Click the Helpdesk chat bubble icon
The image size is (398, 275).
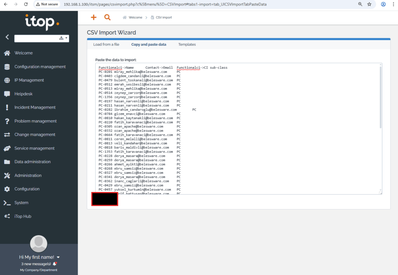[x=7, y=94]
